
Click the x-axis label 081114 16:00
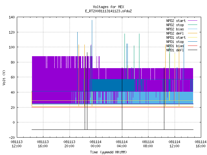[x=201, y=144]
